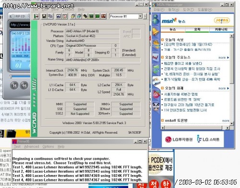Open the Test menu in Prime95

click(17, 147)
